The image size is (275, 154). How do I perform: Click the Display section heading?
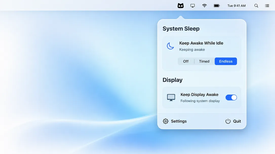[173, 80]
